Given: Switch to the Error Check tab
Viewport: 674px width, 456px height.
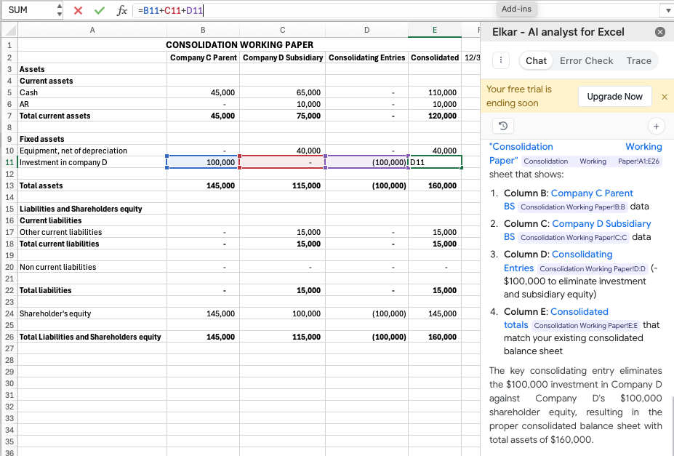Looking at the screenshot, I should pyautogui.click(x=586, y=61).
